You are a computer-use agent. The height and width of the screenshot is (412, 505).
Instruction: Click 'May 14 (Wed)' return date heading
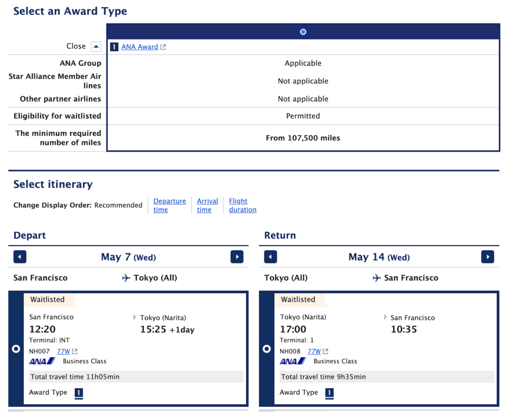point(379,257)
